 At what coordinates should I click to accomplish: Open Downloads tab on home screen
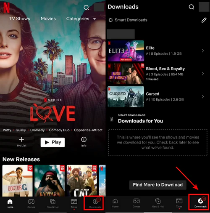click(x=95, y=204)
